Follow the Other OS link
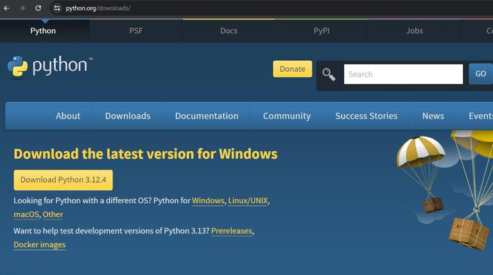The height and width of the screenshot is (275, 493). click(x=53, y=214)
